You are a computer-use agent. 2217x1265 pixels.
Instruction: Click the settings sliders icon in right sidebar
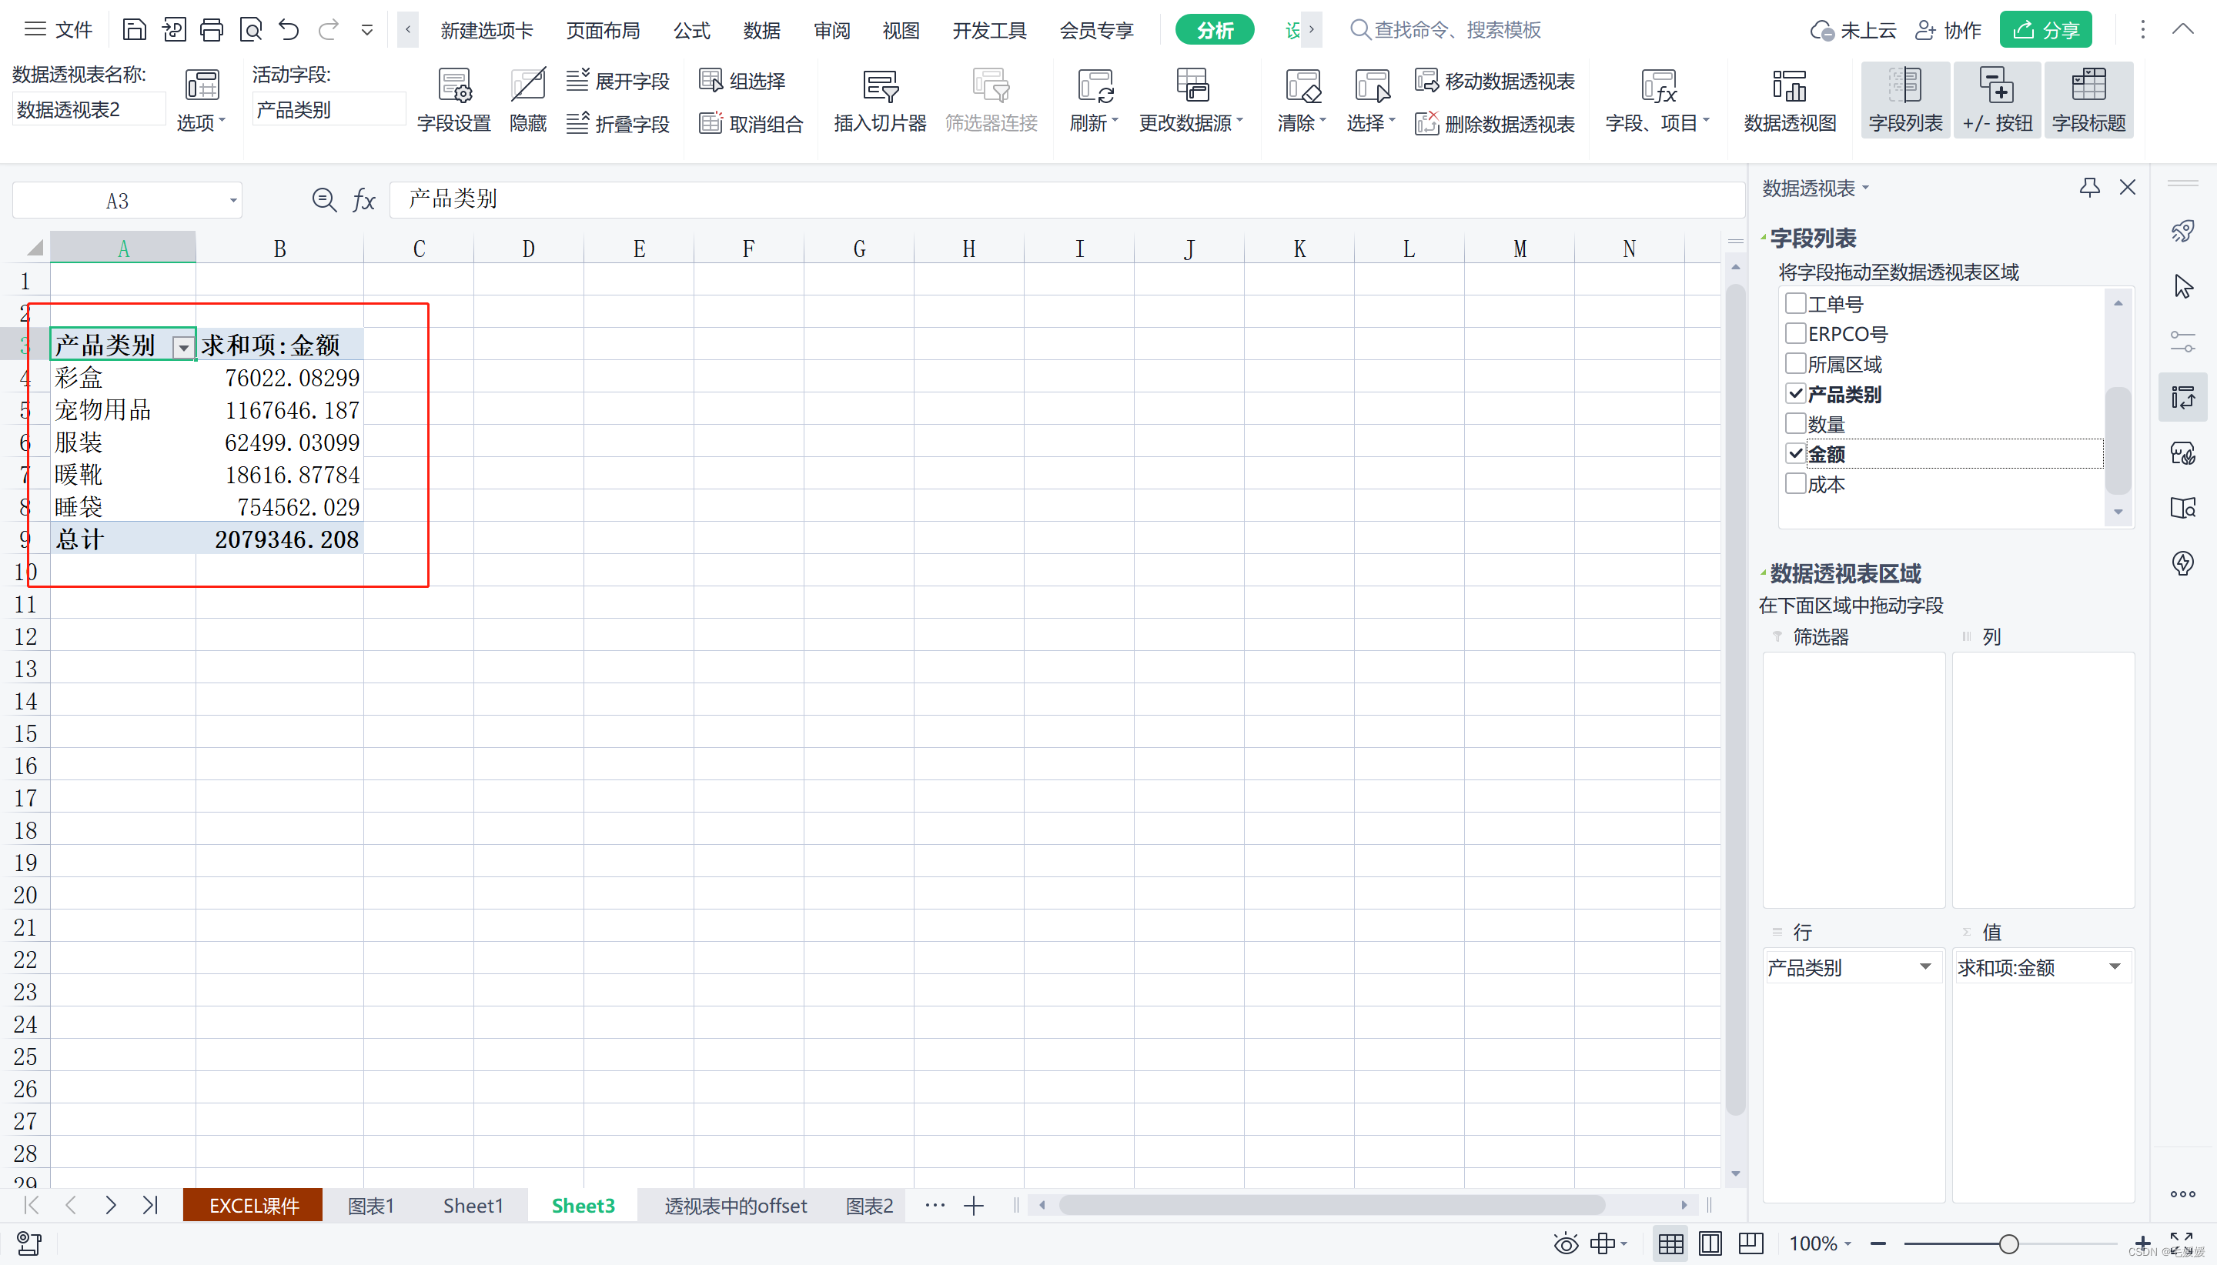[x=2182, y=342]
